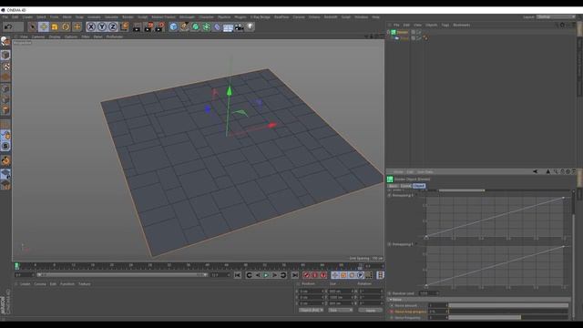583x328 pixels.
Task: Open the Size coordinate dropdown
Action: point(341,310)
